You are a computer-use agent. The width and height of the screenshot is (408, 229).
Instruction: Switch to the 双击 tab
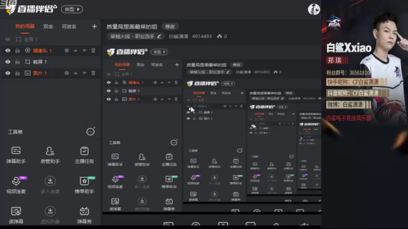point(48,26)
